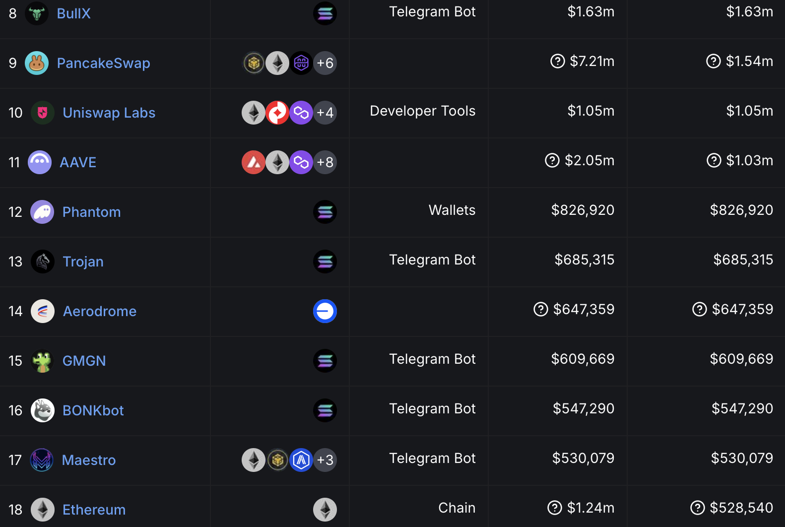The width and height of the screenshot is (785, 527).
Task: Click the Phantom wallet logo
Action: [x=42, y=212]
